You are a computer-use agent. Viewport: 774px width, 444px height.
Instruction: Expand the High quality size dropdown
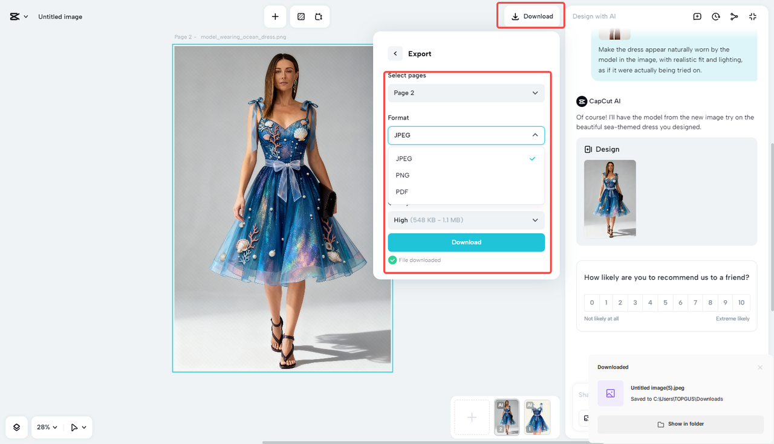[466, 220]
